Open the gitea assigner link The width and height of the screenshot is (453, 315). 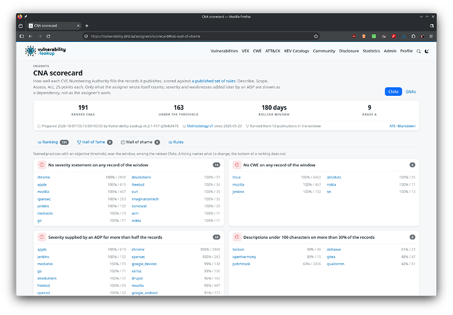[331, 257]
